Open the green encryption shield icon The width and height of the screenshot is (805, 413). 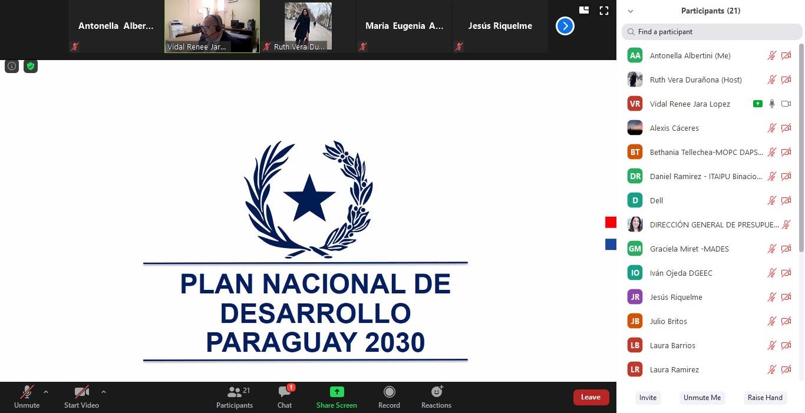(x=31, y=66)
